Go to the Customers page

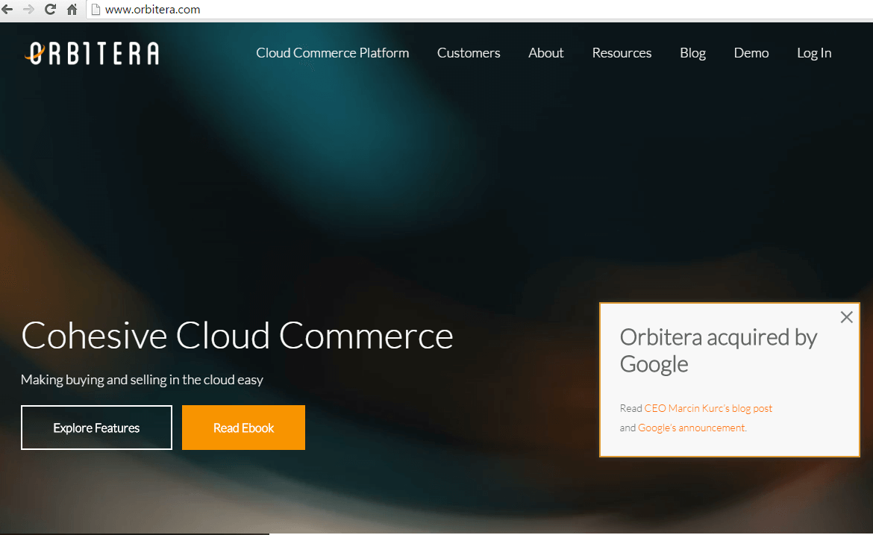(x=469, y=53)
